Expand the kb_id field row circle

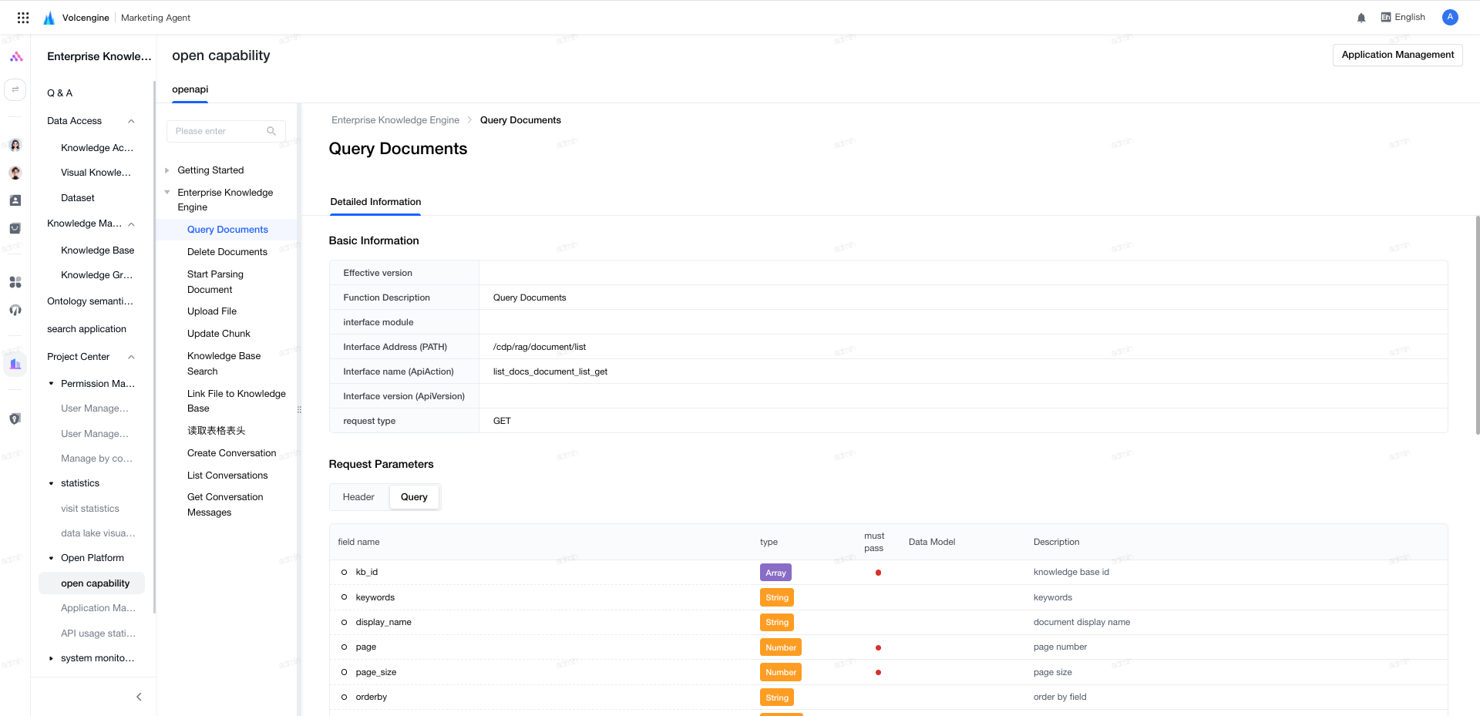(344, 572)
